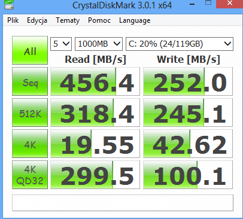Close the CrystalDiskMark window
Image resolution: width=243 pixels, height=219 pixels.
[230, 4]
